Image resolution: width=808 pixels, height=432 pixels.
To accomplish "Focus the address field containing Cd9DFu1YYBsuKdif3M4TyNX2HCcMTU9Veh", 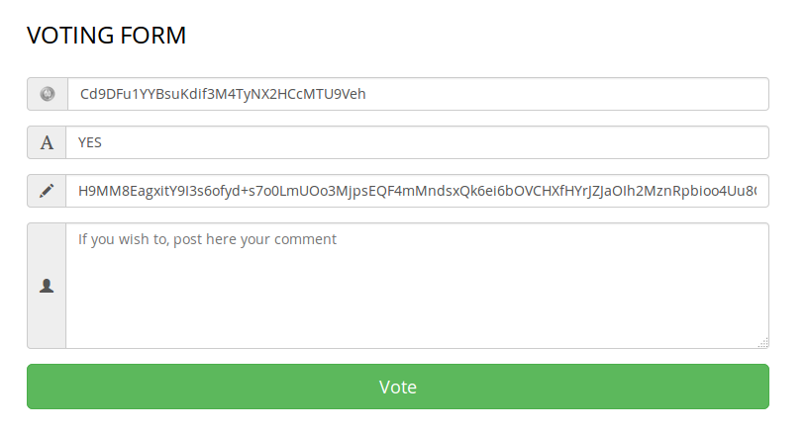I will coord(418,94).
